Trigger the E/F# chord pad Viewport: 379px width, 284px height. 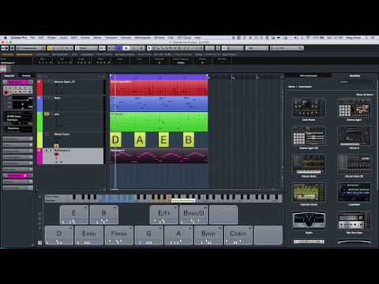164,215
